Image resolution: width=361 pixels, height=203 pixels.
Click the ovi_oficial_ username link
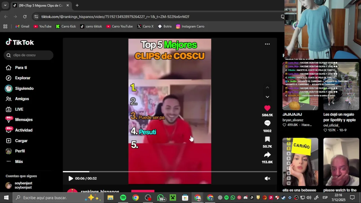(331, 125)
